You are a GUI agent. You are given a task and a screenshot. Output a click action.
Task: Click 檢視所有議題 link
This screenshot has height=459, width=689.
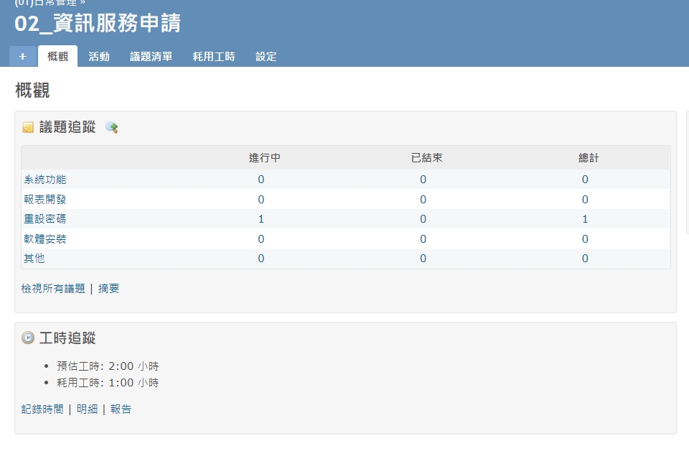(53, 289)
